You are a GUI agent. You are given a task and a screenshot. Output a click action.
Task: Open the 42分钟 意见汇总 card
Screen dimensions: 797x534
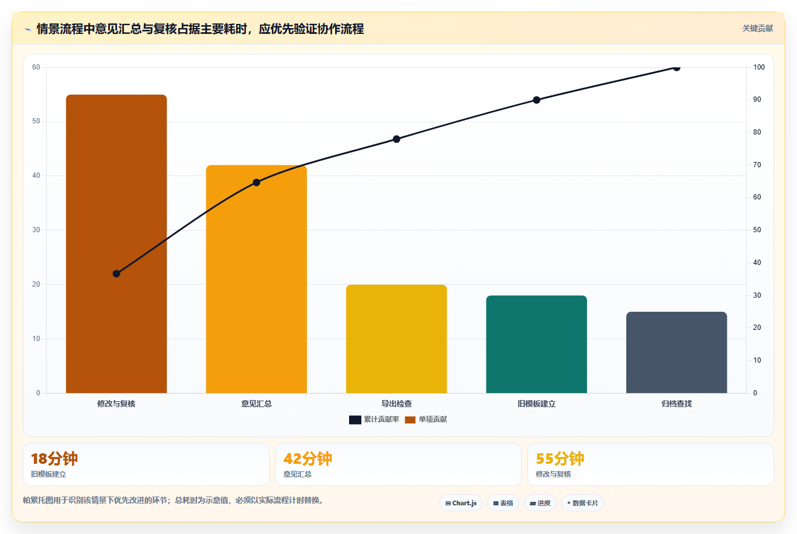pyautogui.click(x=398, y=464)
